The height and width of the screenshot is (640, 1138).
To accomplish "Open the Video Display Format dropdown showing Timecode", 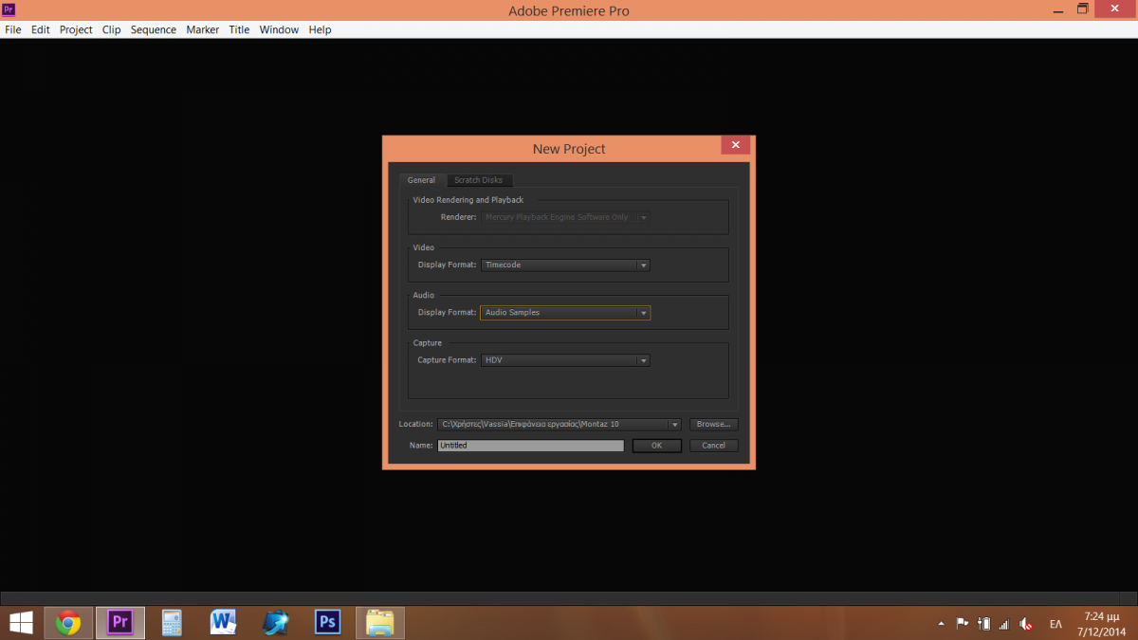I will click(565, 265).
